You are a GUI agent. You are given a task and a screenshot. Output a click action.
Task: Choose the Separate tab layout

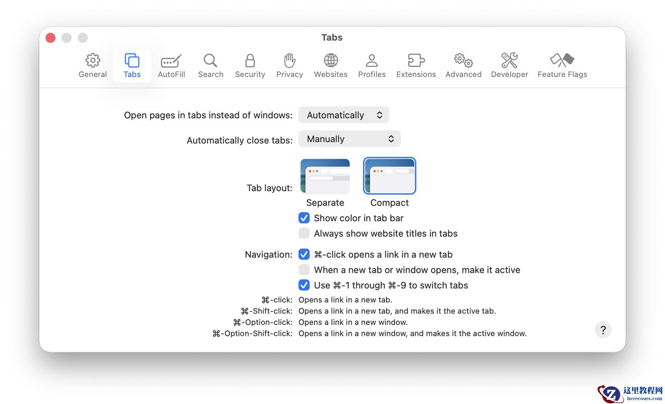(x=325, y=176)
